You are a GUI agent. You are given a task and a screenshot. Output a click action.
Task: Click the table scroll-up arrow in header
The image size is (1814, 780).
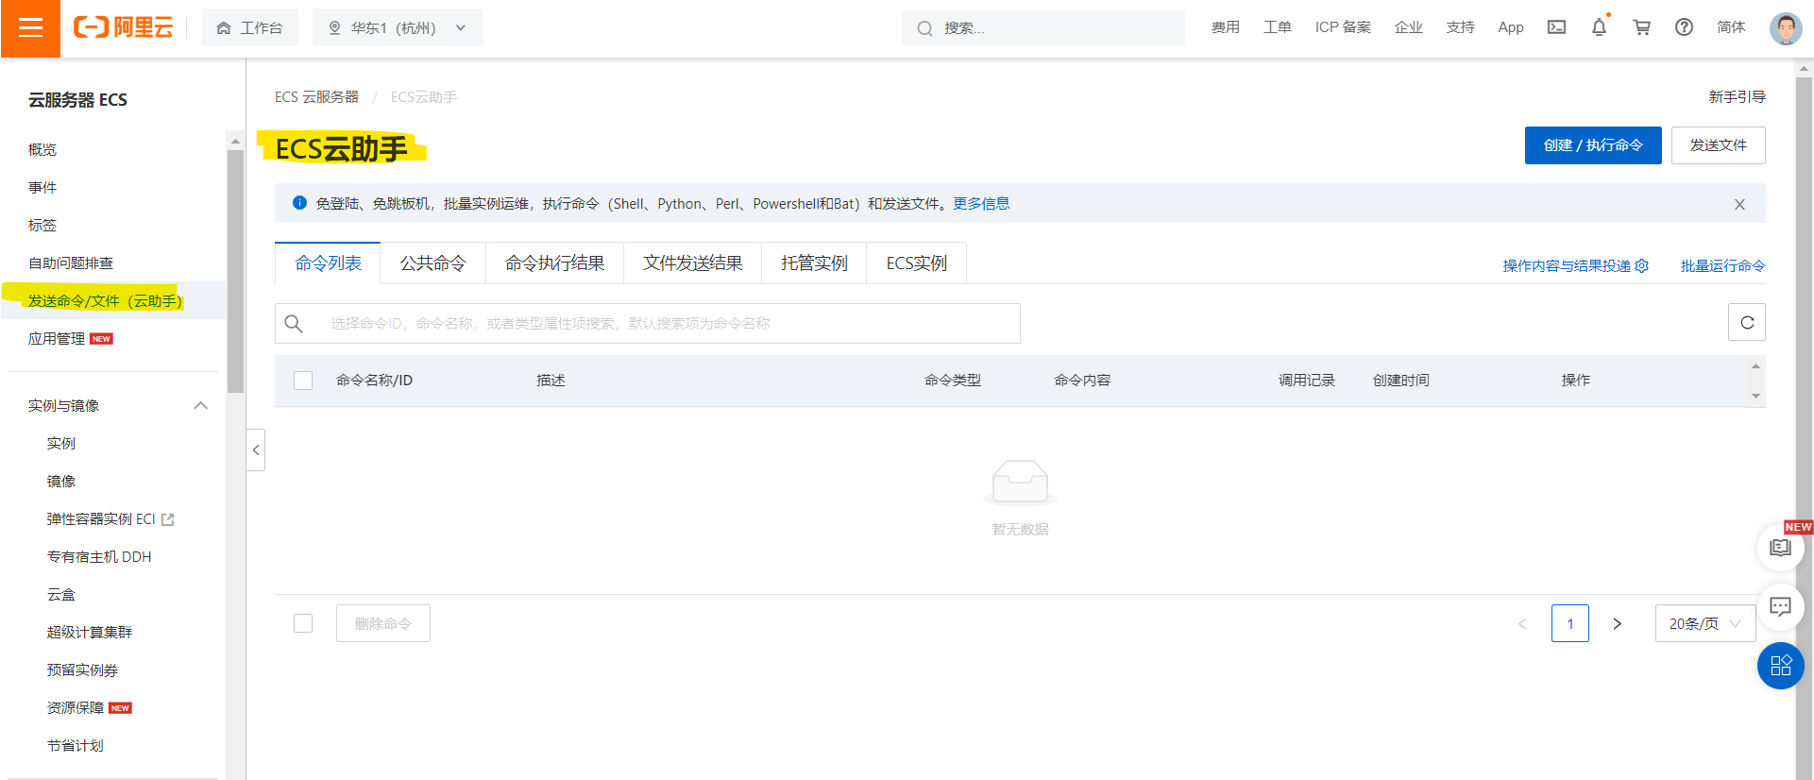[1755, 366]
